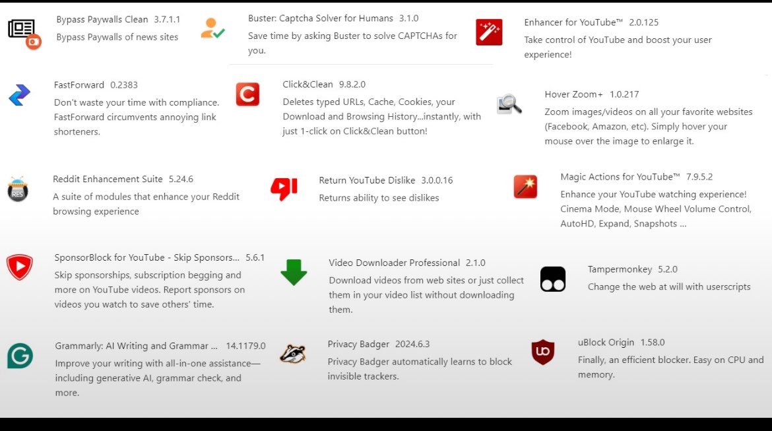Click the Click&Clean red C icon

tap(247, 94)
